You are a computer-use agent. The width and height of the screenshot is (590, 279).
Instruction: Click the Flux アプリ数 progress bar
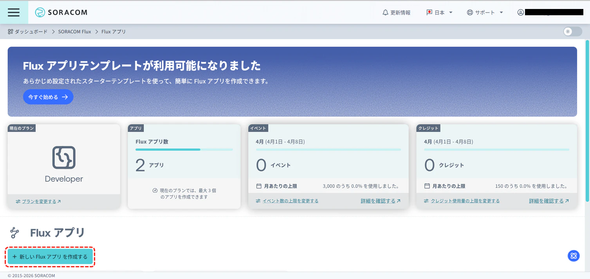pos(184,149)
